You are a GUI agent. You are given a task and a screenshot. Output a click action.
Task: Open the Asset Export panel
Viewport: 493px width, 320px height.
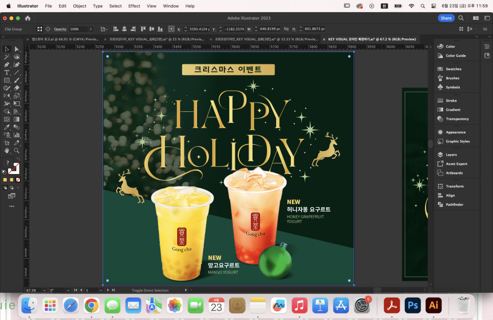tap(457, 164)
